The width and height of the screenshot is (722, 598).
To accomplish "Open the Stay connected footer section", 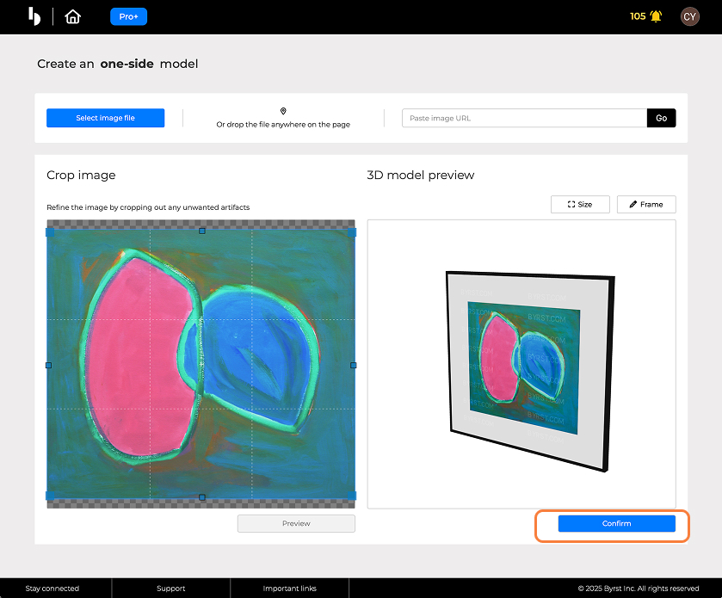I will (52, 589).
